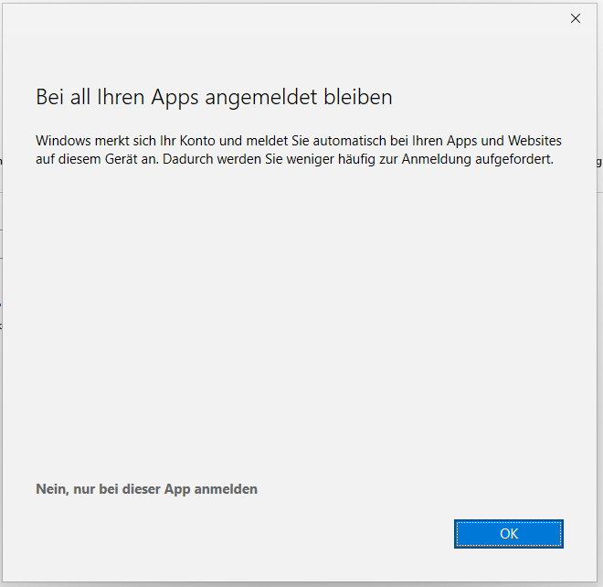Click the word 'Nein' in the bottom link

[49, 489]
